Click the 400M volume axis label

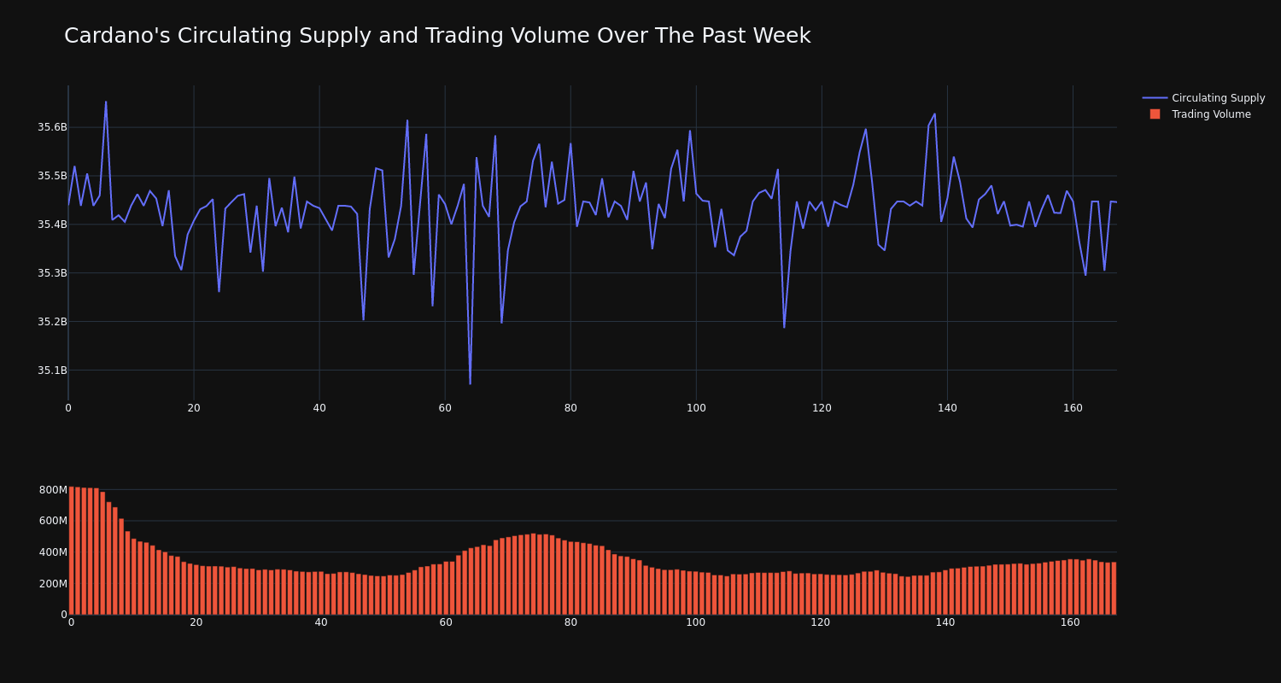click(x=52, y=552)
